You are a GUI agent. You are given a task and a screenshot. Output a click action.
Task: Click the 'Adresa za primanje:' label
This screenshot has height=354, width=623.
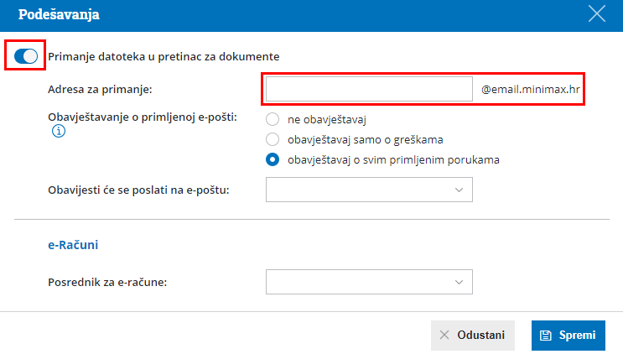click(101, 89)
